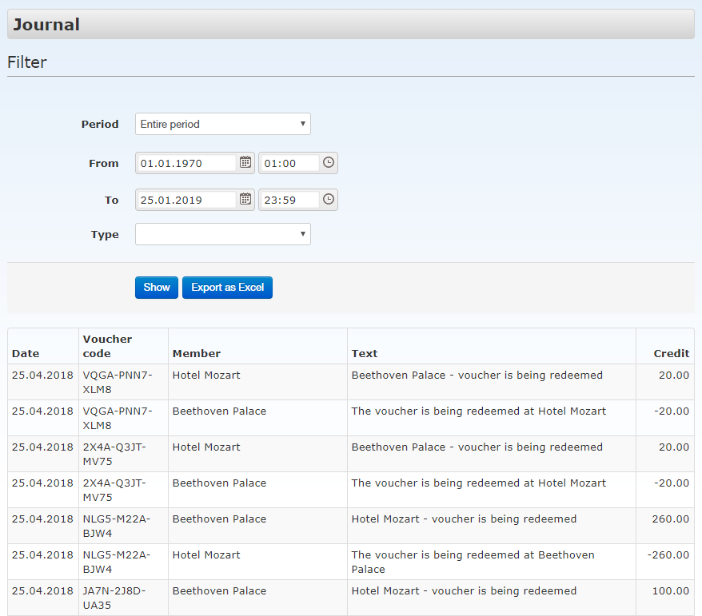Click the Text column header
The width and height of the screenshot is (702, 616).
click(365, 353)
